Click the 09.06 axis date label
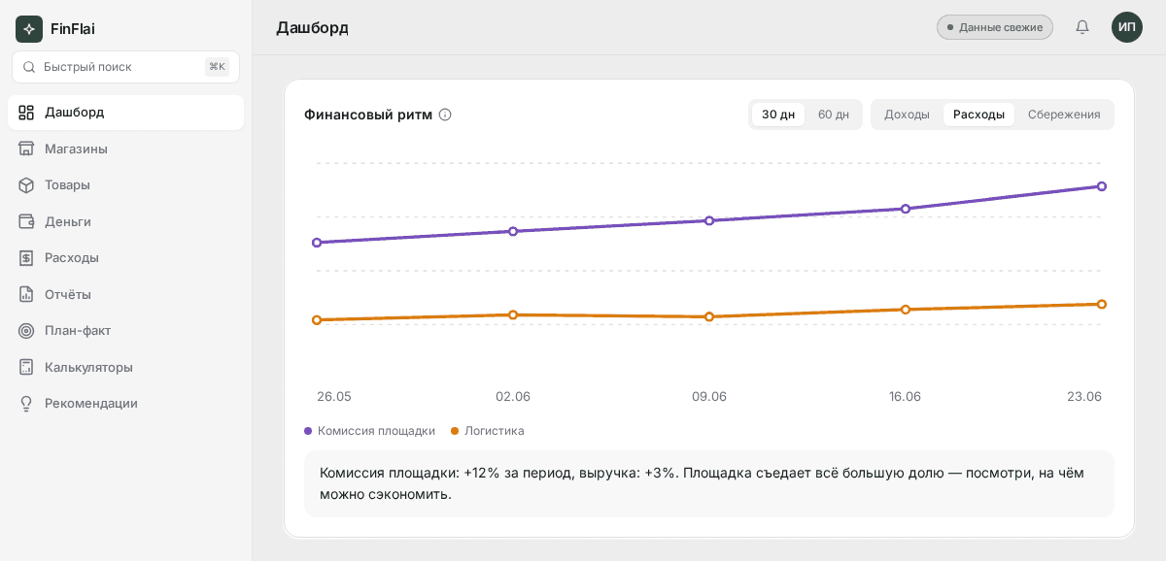 tap(709, 396)
